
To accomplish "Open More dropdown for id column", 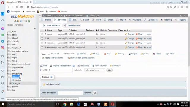I will click(x=148, y=38).
